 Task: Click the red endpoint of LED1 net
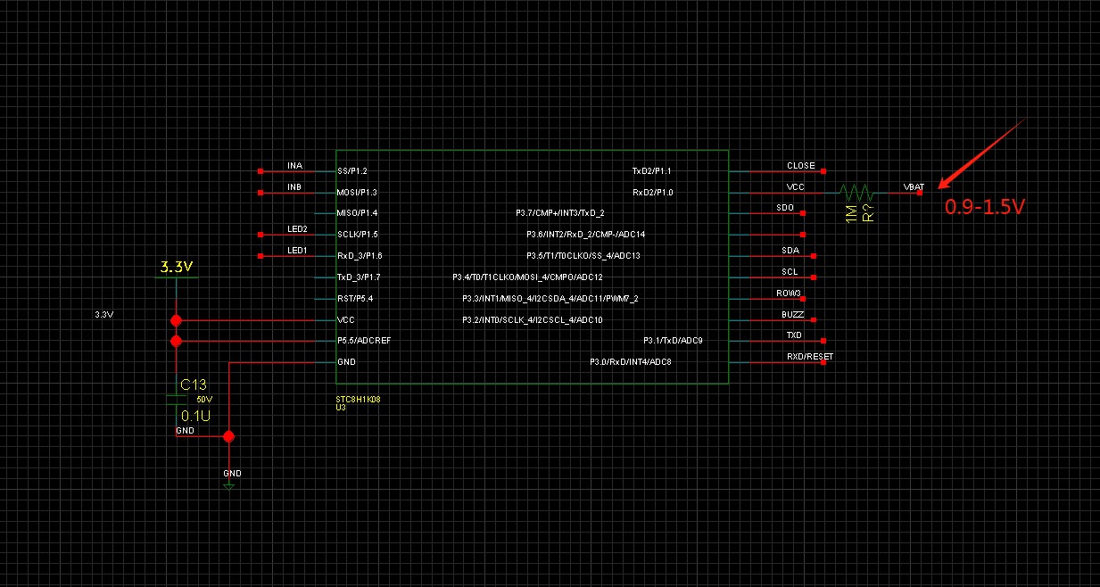[261, 256]
